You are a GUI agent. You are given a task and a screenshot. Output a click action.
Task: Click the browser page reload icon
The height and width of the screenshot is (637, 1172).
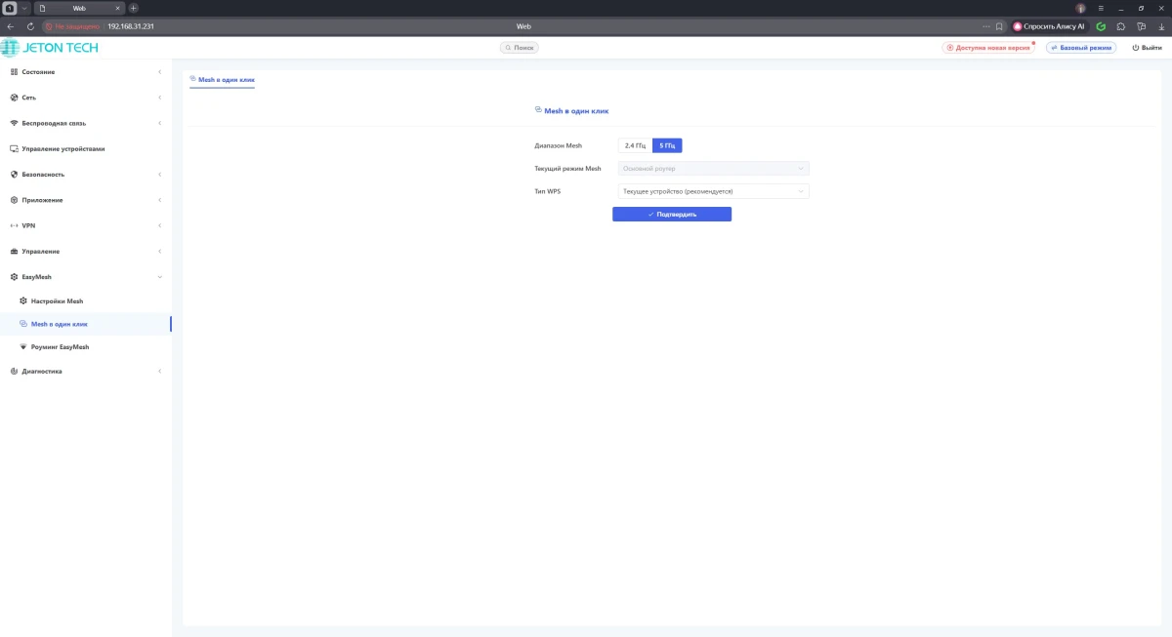(31, 26)
